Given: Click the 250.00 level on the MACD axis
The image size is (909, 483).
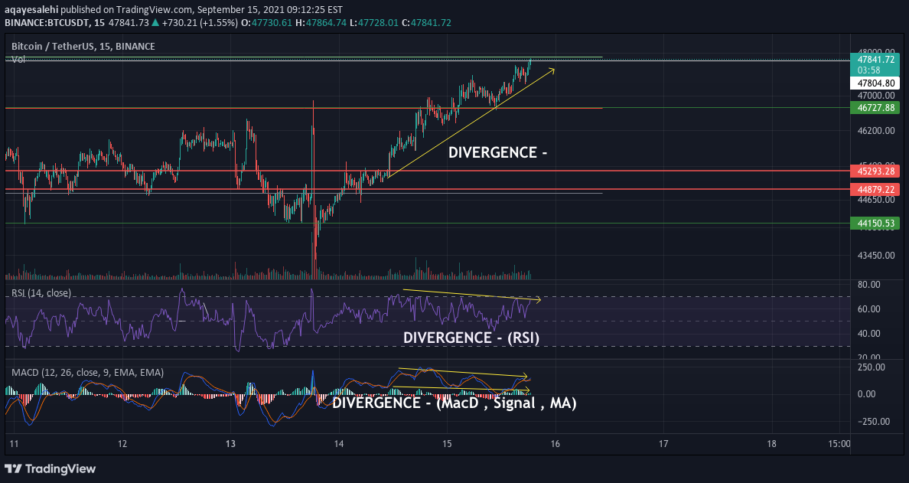Looking at the screenshot, I should (x=872, y=367).
